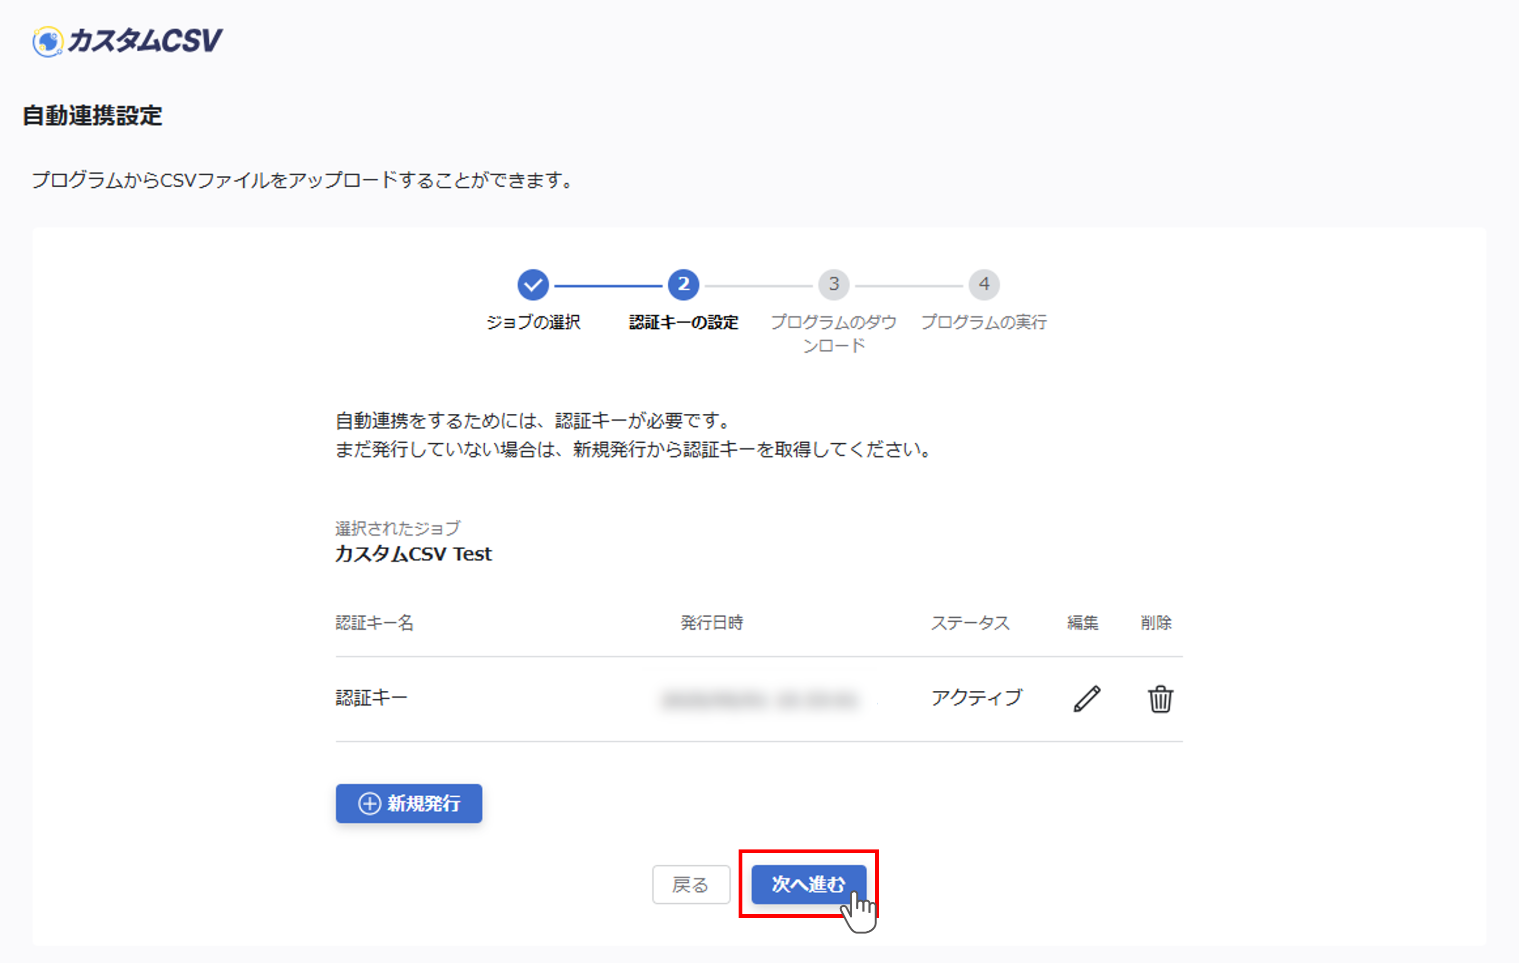
Task: Select the プログラムのダウンロード step label
Action: [834, 334]
